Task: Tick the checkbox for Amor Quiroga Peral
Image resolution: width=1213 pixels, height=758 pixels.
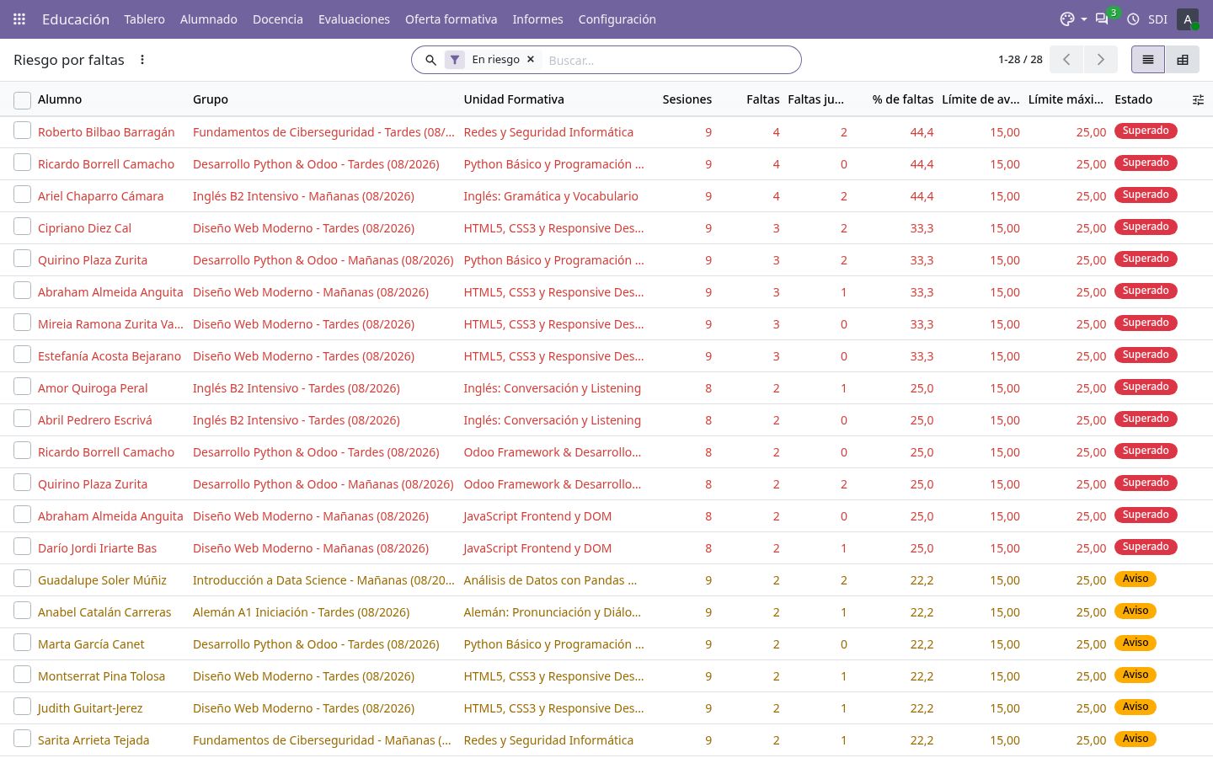Action: point(22,387)
